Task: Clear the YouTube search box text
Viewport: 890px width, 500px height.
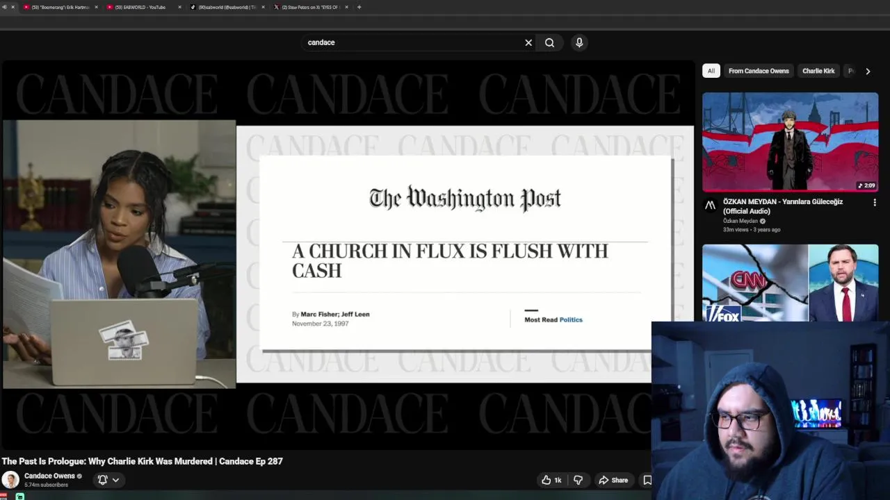Action: click(x=528, y=42)
